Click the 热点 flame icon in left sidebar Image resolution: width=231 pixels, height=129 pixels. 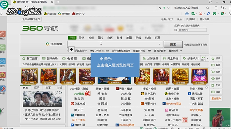2,34
